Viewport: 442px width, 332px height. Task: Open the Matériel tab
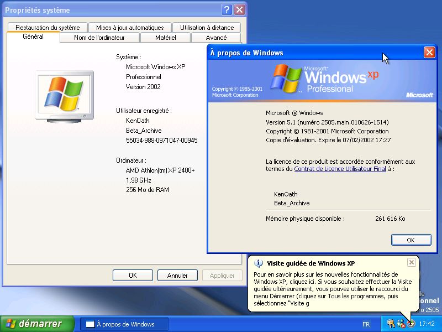click(165, 38)
